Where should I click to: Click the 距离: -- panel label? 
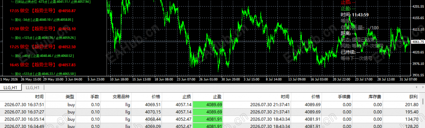click(348, 33)
